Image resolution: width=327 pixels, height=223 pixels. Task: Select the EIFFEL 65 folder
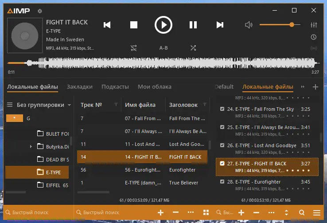(x=53, y=185)
